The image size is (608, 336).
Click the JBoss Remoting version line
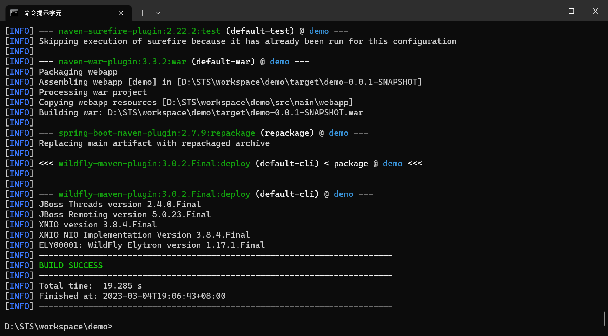[125, 214]
